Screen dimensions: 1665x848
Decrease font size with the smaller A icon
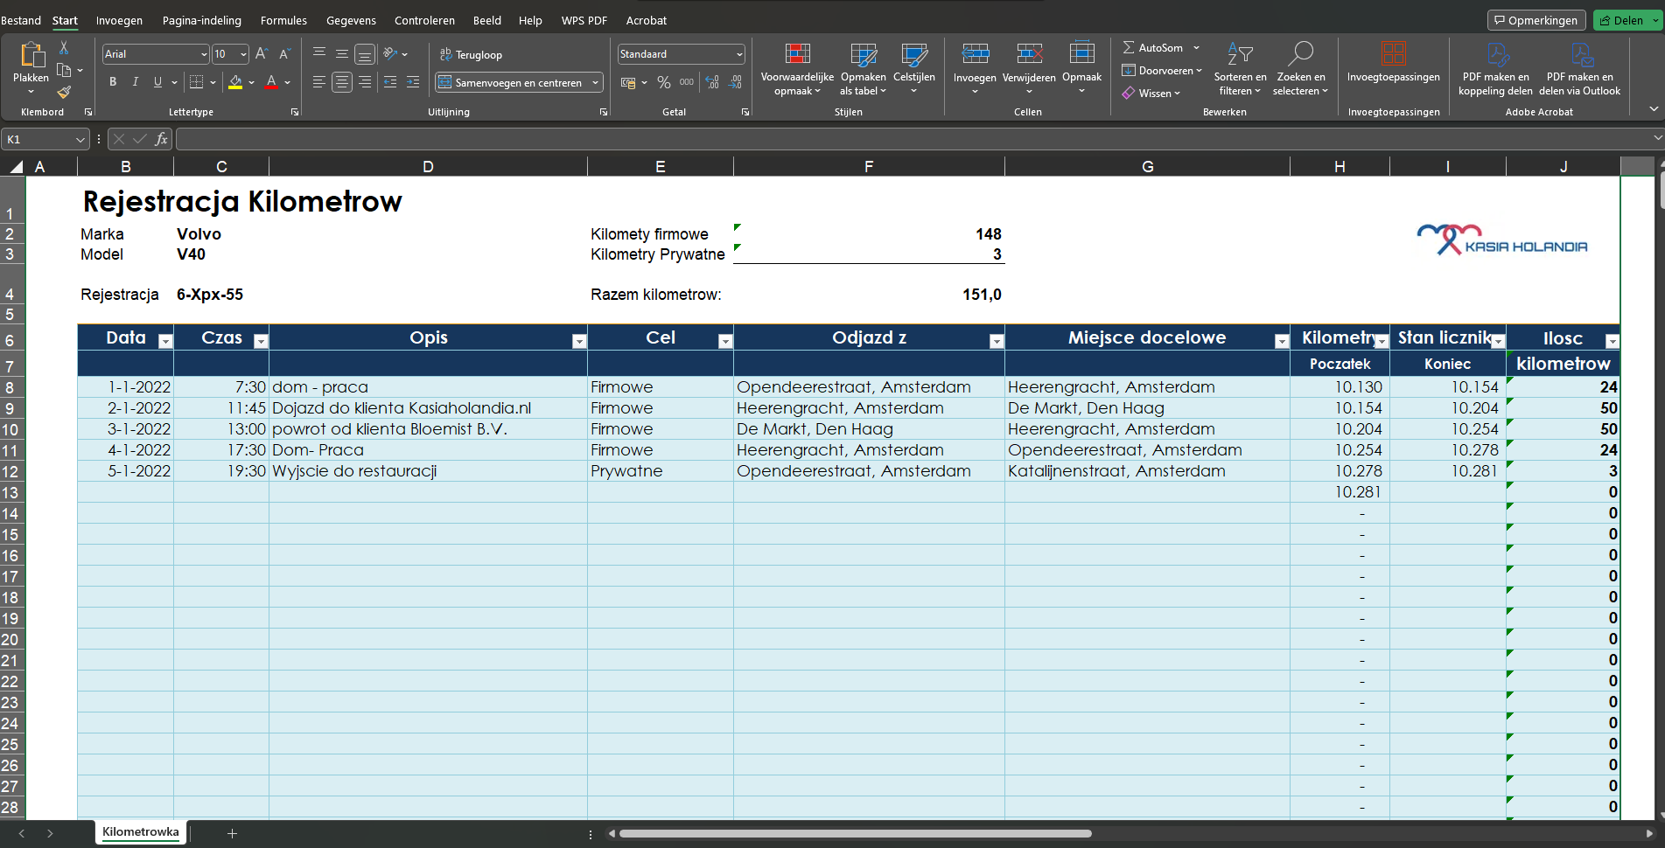click(x=283, y=54)
